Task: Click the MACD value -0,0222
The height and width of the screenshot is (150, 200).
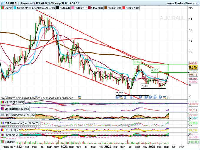Action: [194, 104]
